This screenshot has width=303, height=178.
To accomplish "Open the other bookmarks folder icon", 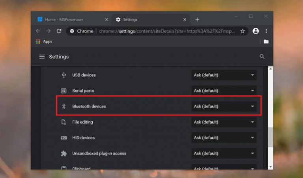I will pos(266,41).
